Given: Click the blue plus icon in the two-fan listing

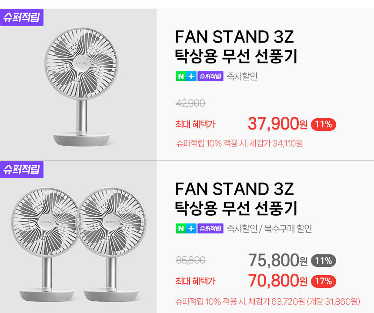Looking at the screenshot, I should coord(191,228).
